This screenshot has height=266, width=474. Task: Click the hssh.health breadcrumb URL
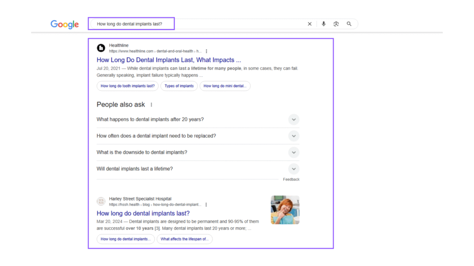tap(155, 205)
